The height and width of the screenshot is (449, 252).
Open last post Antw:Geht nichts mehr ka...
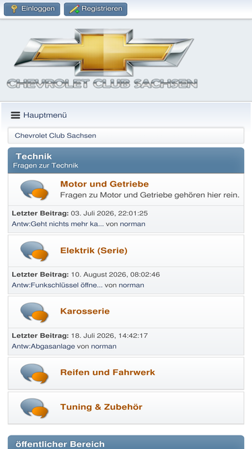pos(58,224)
